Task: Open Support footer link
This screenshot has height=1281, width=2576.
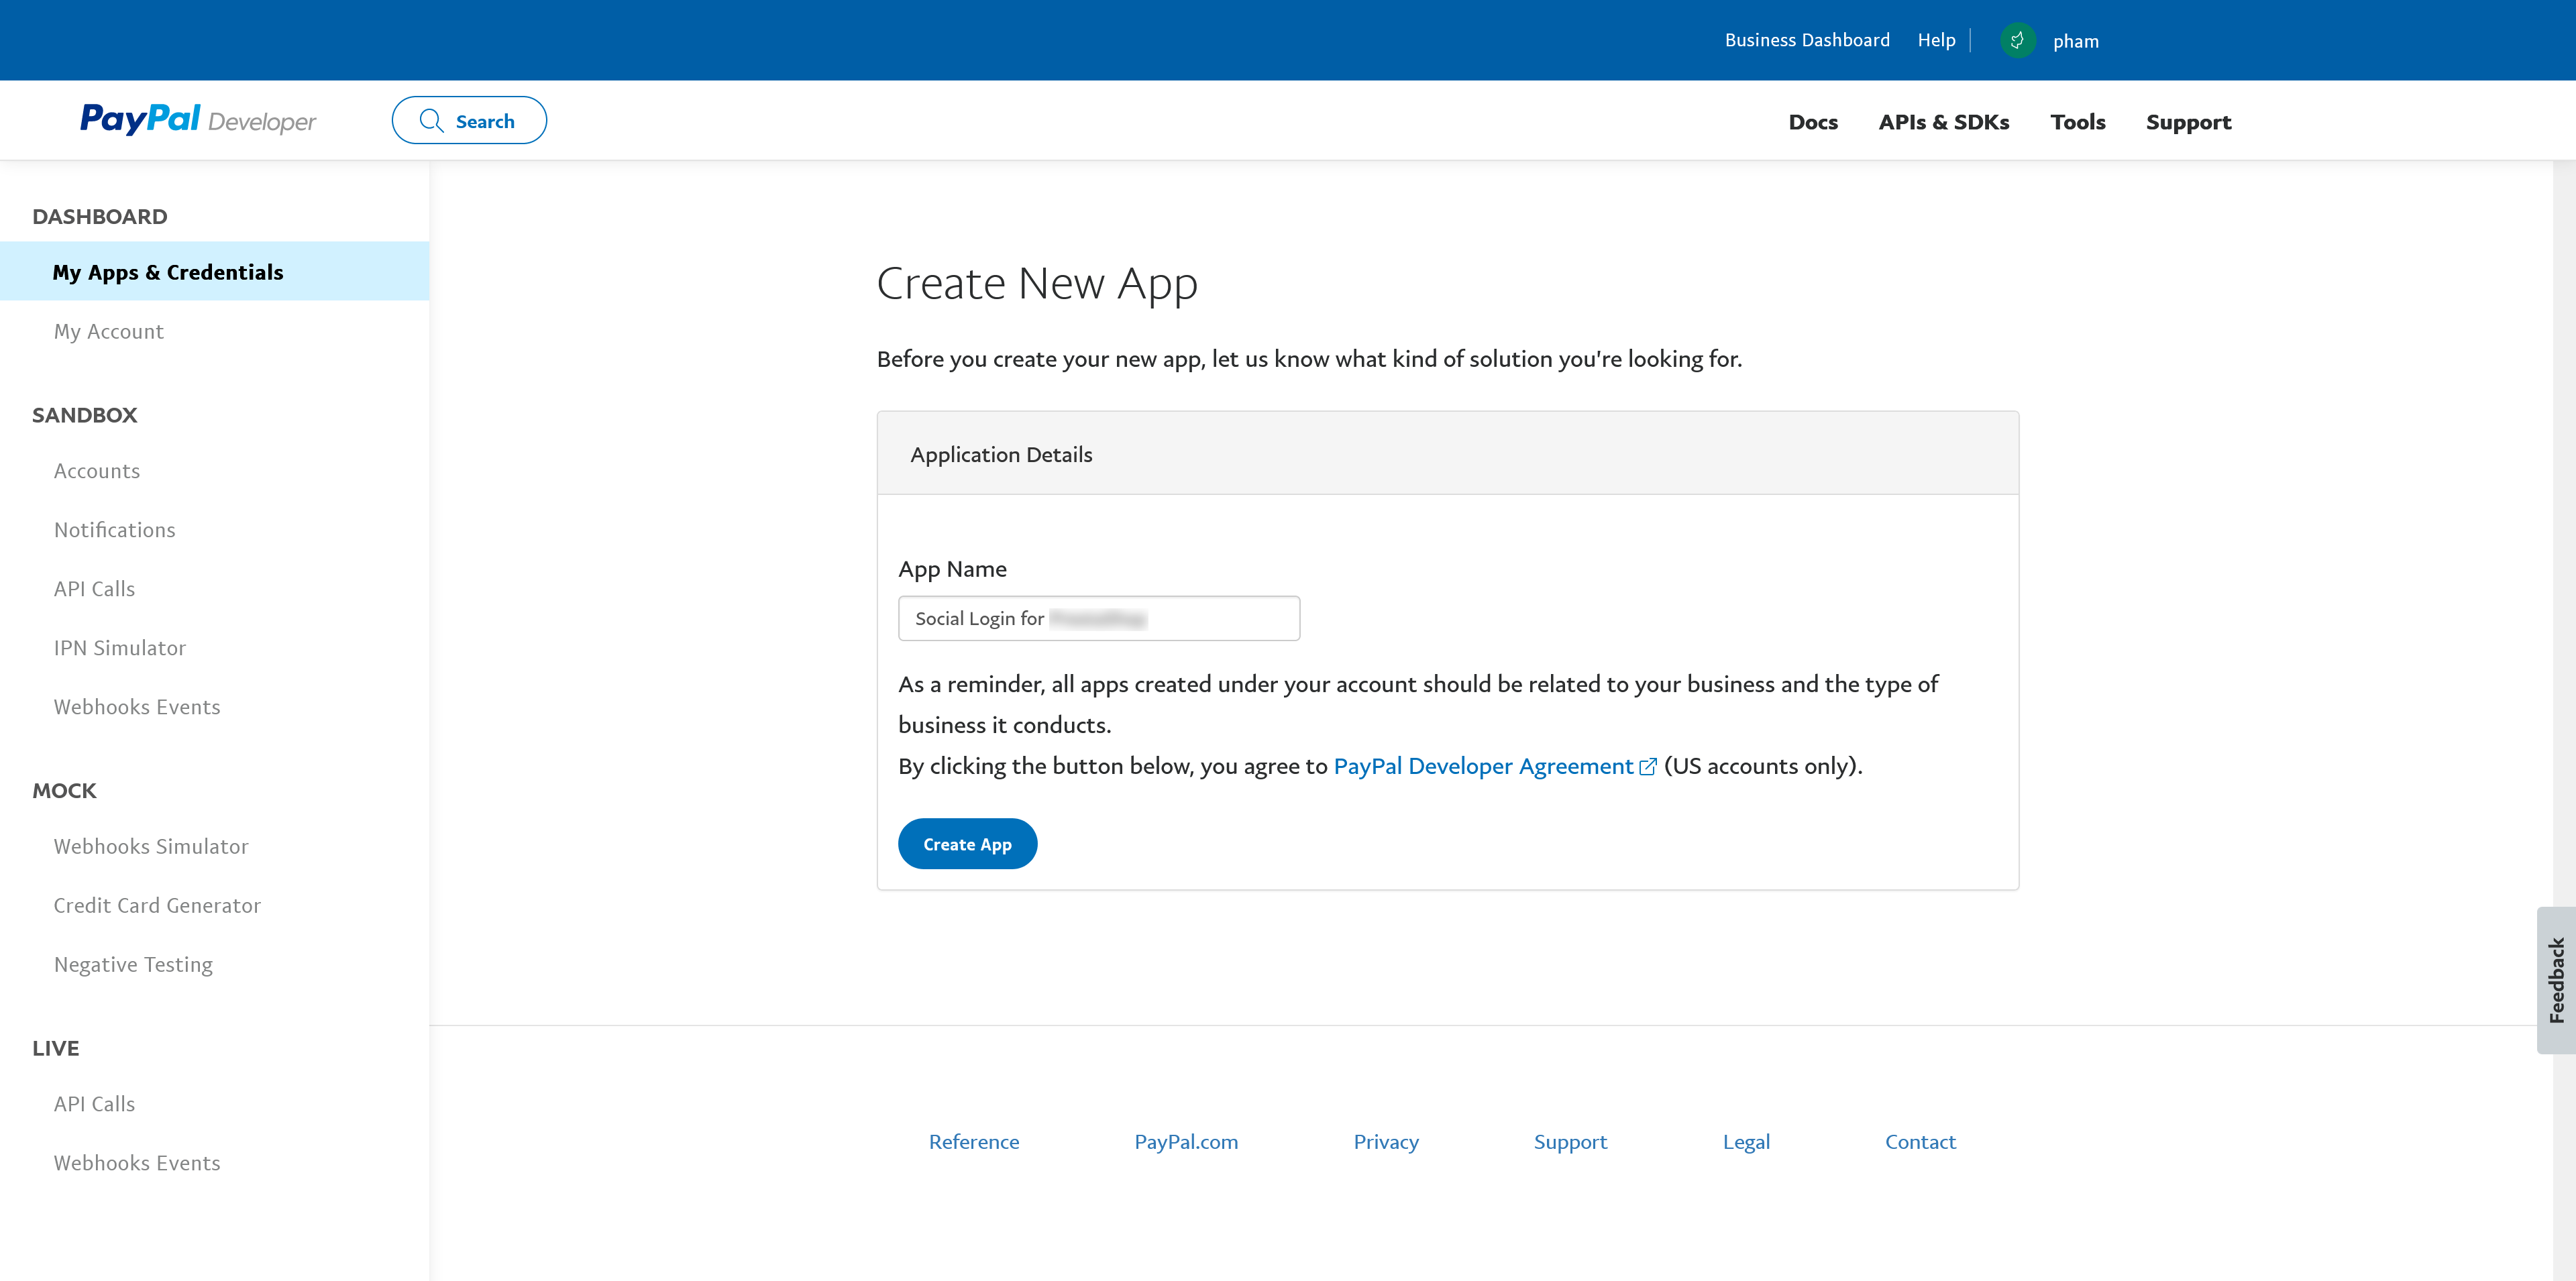Action: pos(1570,1142)
